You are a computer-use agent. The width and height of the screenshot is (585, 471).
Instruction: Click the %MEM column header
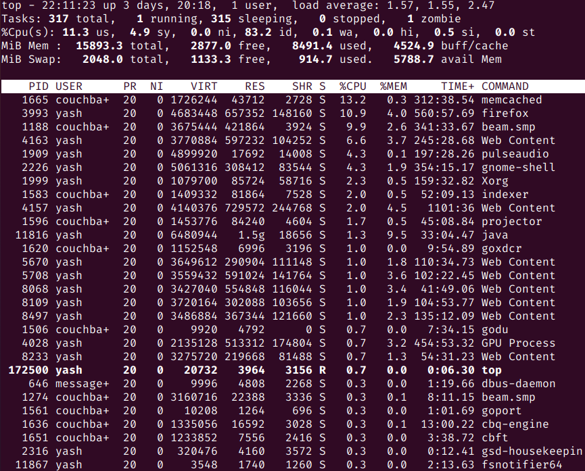pyautogui.click(x=393, y=86)
